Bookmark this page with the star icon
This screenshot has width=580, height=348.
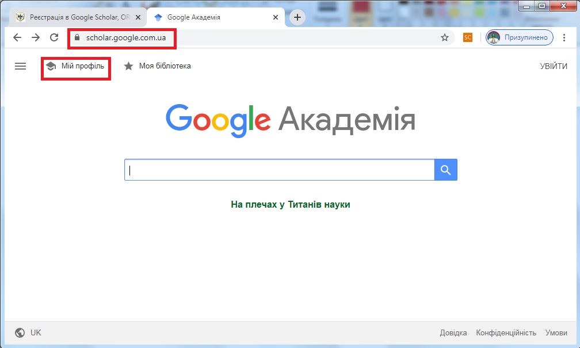click(x=445, y=37)
